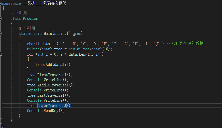The width and height of the screenshot is (222, 128).
Task: Click the Program class name
Action: click(30, 19)
